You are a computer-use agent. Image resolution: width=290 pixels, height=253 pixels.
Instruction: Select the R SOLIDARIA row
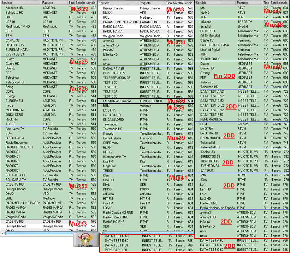[x=49, y=138]
